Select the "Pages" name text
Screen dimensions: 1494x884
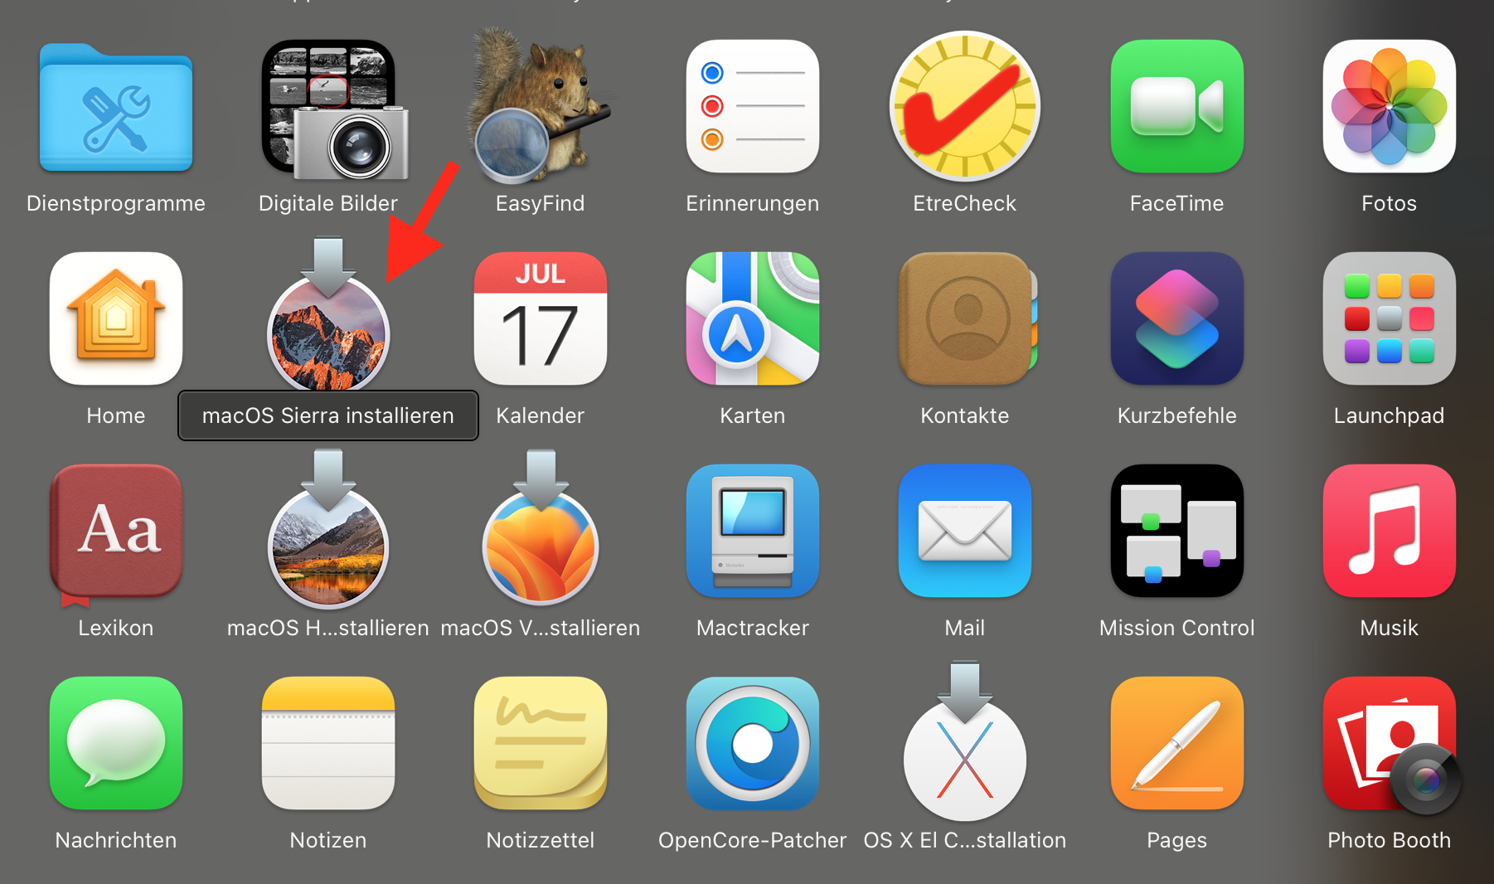pyautogui.click(x=1177, y=840)
